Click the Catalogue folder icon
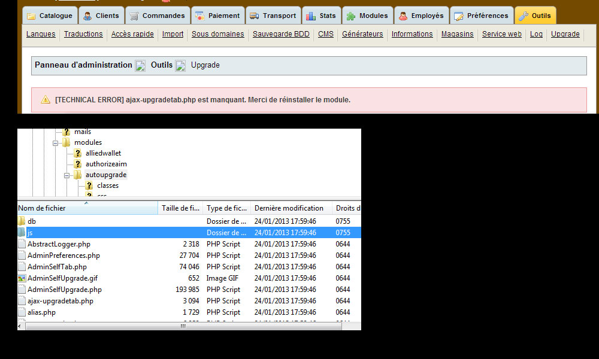 pyautogui.click(x=31, y=16)
